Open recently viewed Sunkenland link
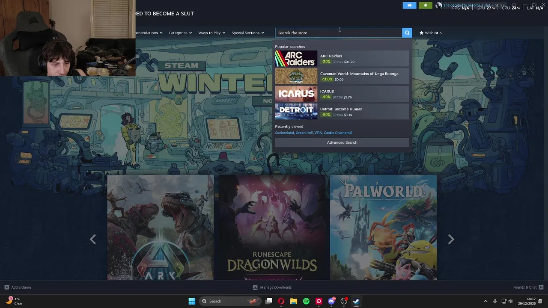Screen dimensions: 548x308 click(x=284, y=133)
